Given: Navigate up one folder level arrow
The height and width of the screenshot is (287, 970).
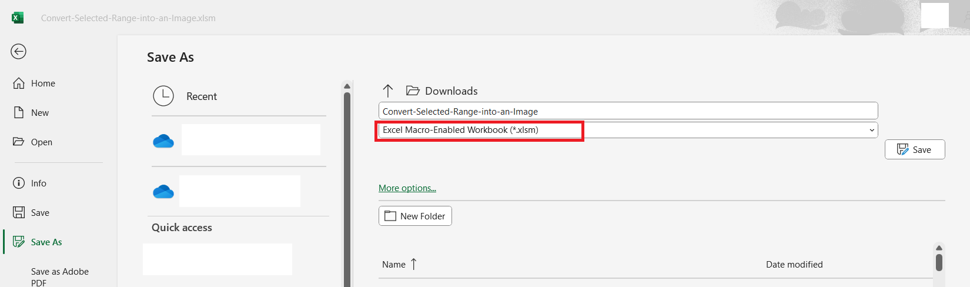Looking at the screenshot, I should pos(388,91).
